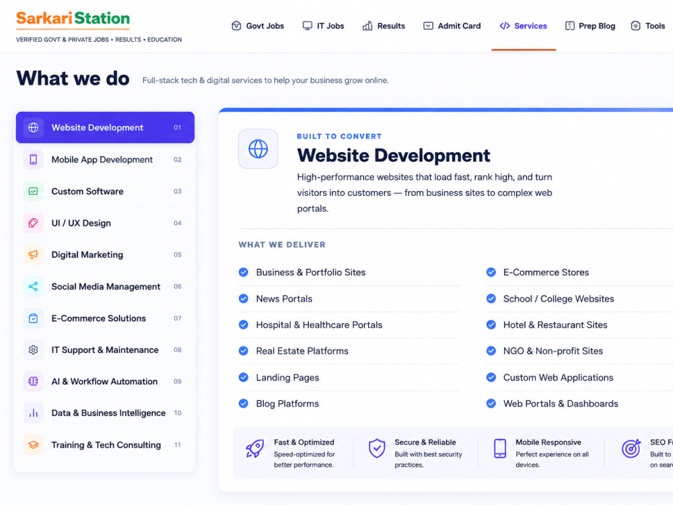Open the Sarkari Station logo homepage link

[x=73, y=19]
